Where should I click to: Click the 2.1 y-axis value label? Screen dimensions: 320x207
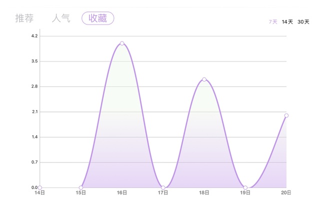pos(34,111)
